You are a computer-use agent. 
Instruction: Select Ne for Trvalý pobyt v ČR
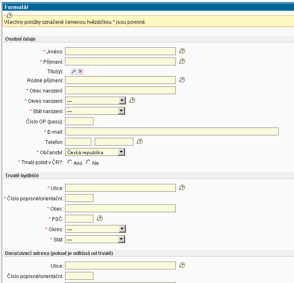89,162
